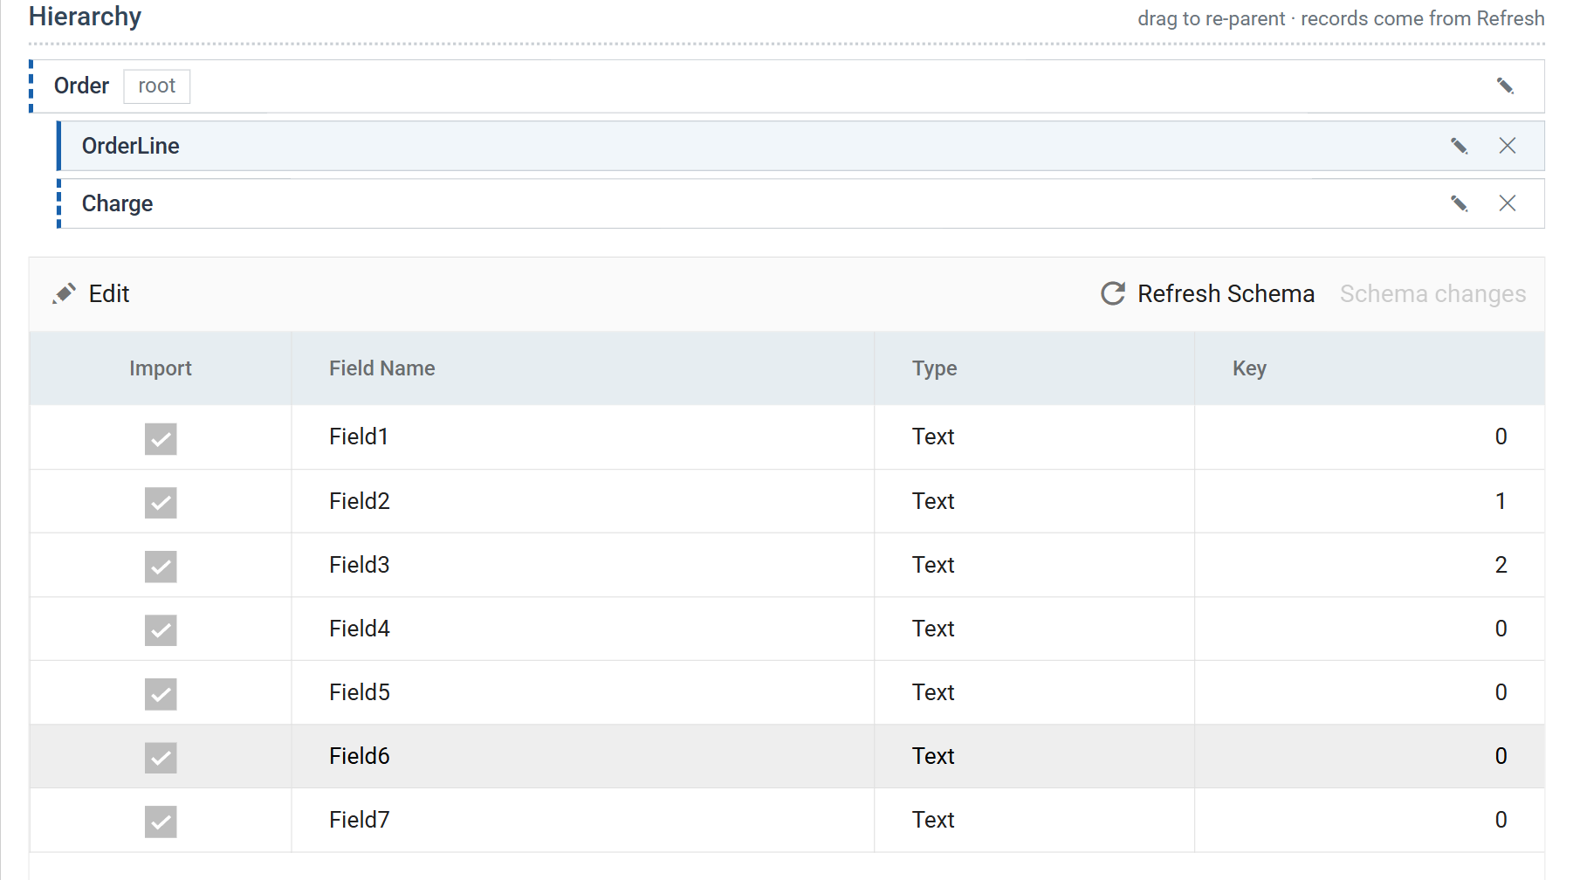Uncheck the Import checkbox for Field1
Image resolution: width=1573 pixels, height=880 pixels.
point(161,438)
